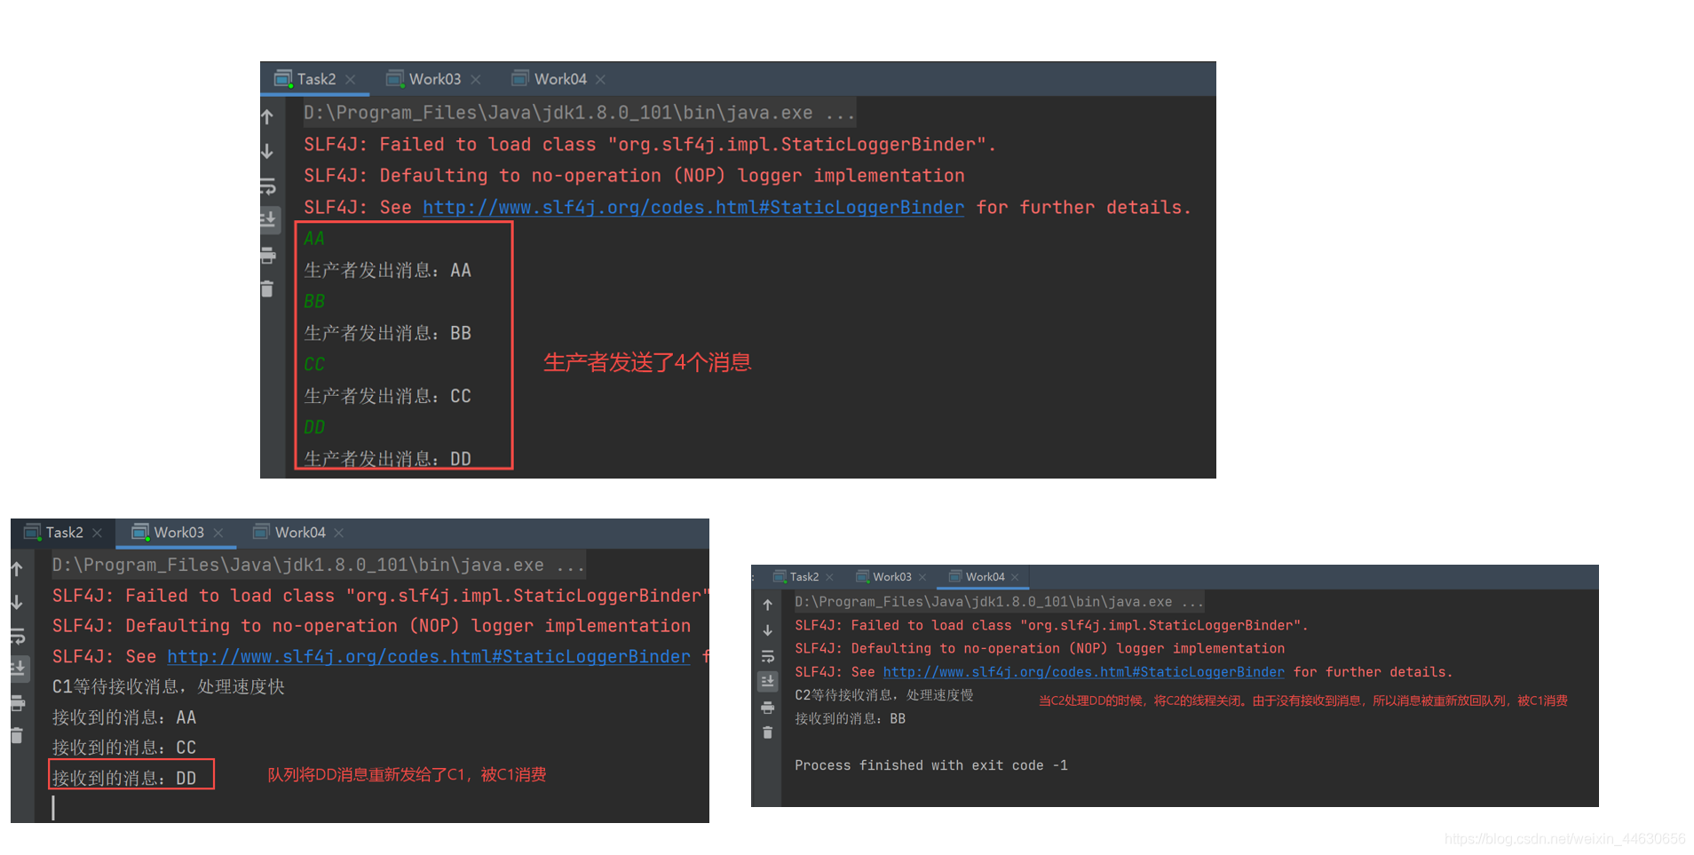Toggle soft-wrap in the C1 console
Screen dimensions: 1694x855
tap(18, 636)
